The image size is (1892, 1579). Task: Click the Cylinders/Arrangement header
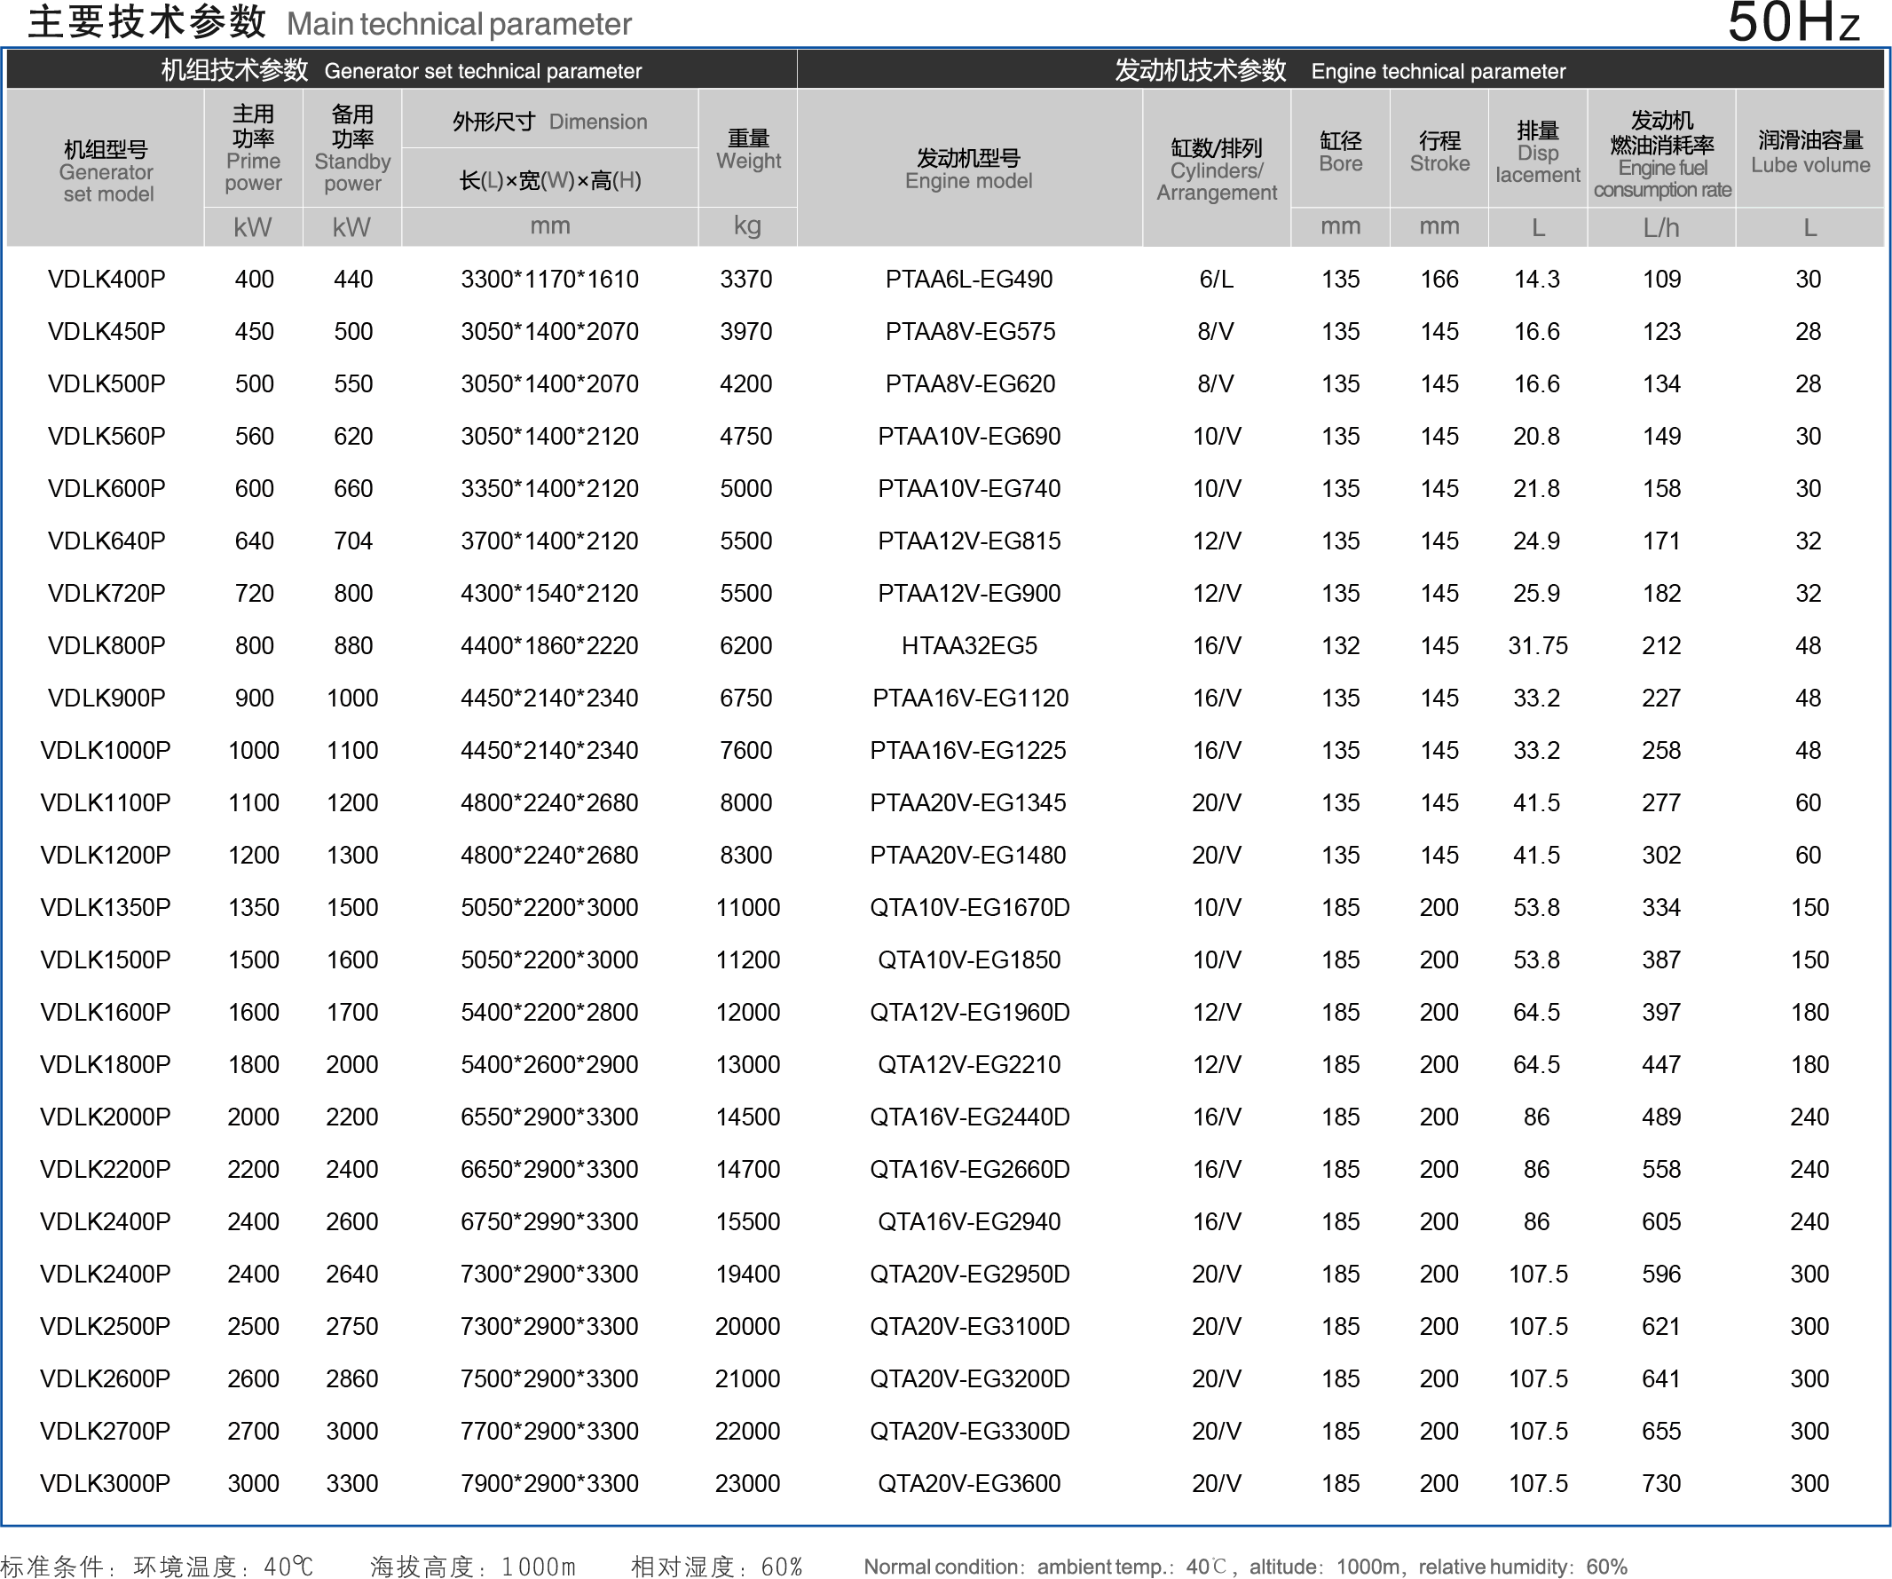click(x=1217, y=170)
